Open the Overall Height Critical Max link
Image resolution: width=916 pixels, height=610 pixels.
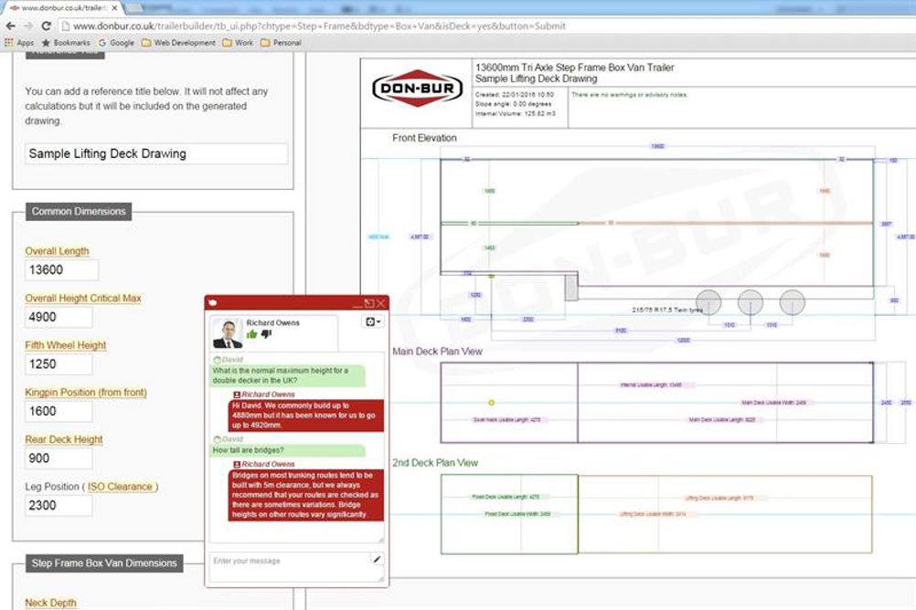click(83, 299)
